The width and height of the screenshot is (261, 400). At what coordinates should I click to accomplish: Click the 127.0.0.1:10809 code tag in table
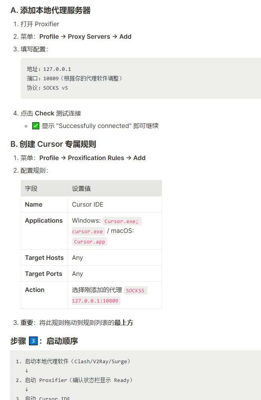tap(95, 301)
